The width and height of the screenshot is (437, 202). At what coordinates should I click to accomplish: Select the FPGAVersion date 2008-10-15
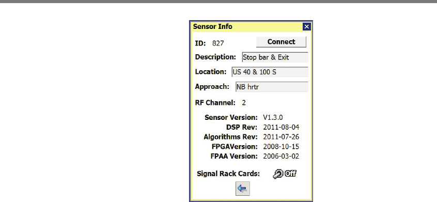281,147
